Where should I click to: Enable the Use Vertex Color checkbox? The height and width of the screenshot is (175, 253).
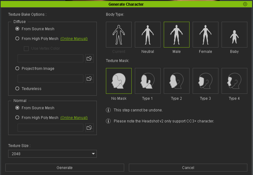point(26,48)
